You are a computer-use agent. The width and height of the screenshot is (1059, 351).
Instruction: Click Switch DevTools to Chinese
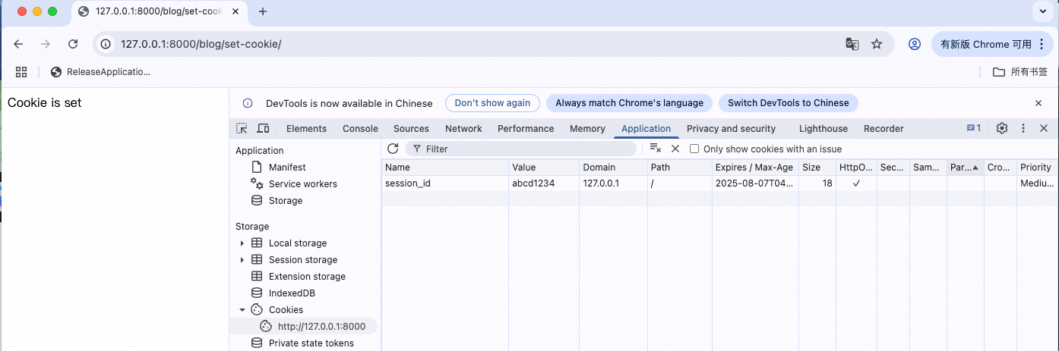coord(789,103)
